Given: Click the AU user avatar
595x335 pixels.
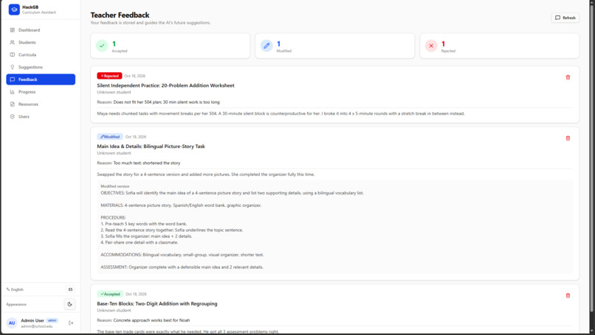Looking at the screenshot, I should (12, 323).
